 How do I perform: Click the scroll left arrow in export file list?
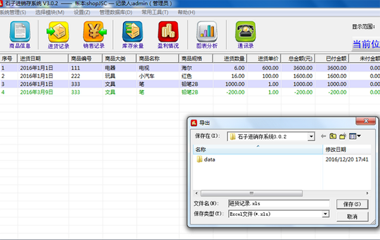[x=196, y=193]
